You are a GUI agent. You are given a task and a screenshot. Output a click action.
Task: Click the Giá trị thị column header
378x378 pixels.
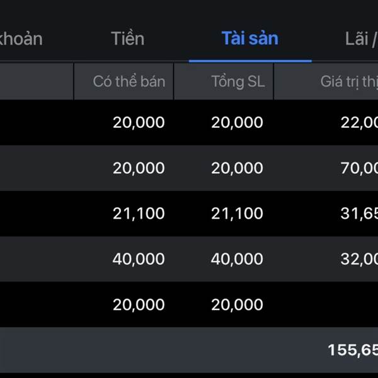tap(349, 81)
